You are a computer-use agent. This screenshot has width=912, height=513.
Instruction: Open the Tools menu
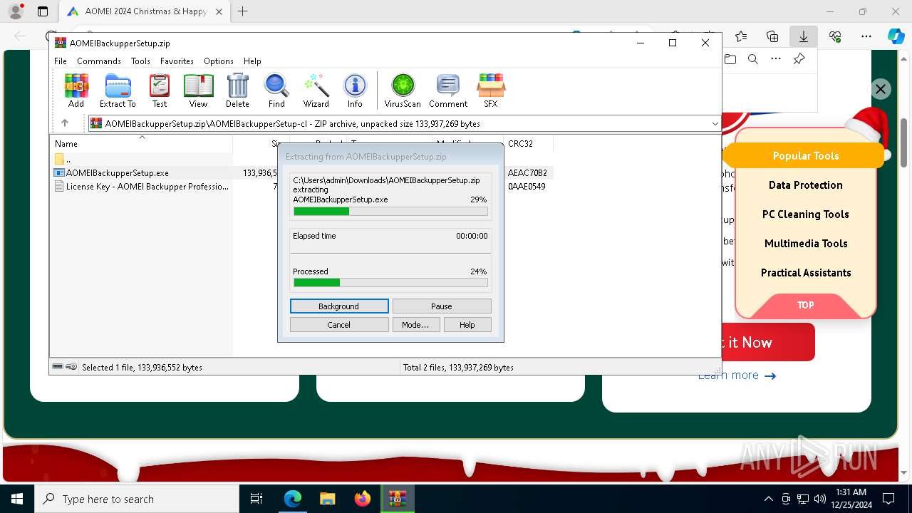click(x=140, y=61)
